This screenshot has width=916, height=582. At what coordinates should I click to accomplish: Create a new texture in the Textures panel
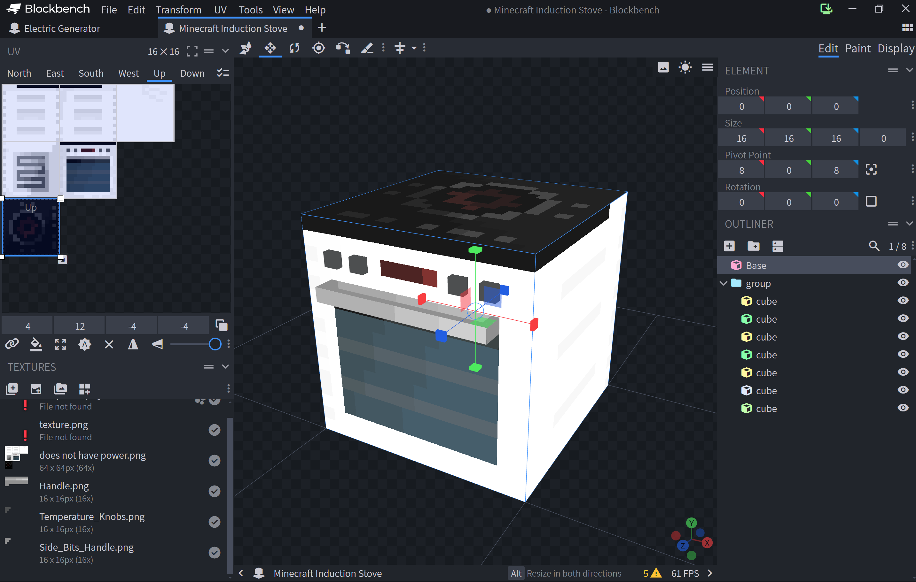click(x=12, y=389)
